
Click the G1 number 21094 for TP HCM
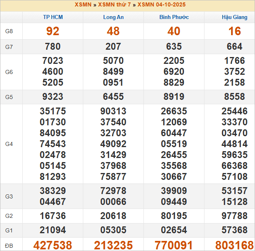pos(53,230)
